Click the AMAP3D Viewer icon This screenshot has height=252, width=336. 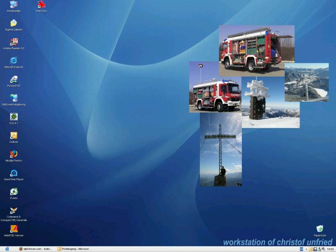[x=14, y=229]
